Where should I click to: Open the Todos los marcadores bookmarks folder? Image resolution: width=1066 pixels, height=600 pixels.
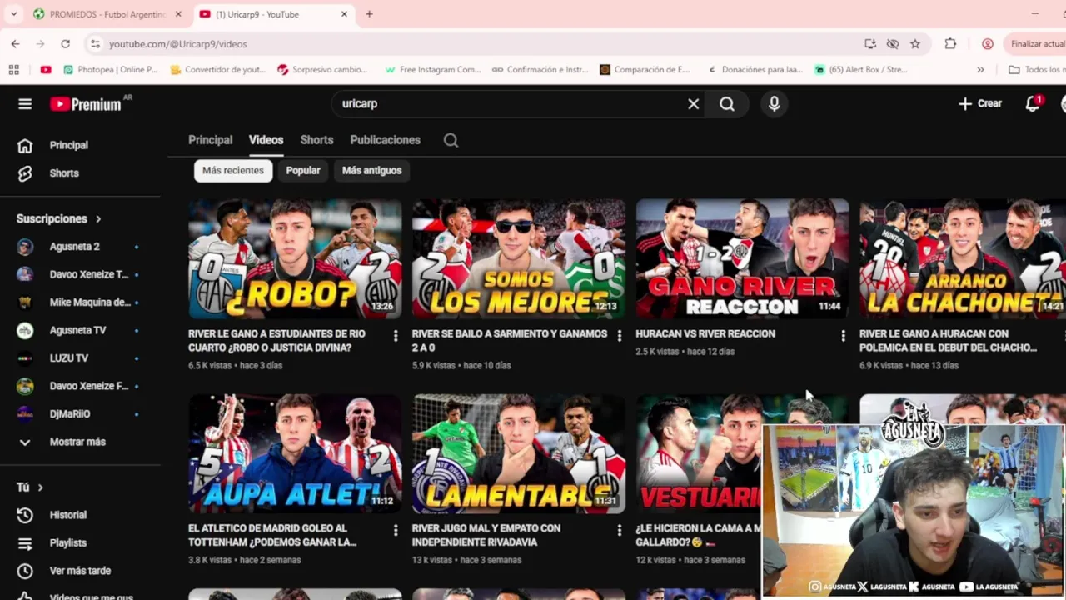[1036, 70]
